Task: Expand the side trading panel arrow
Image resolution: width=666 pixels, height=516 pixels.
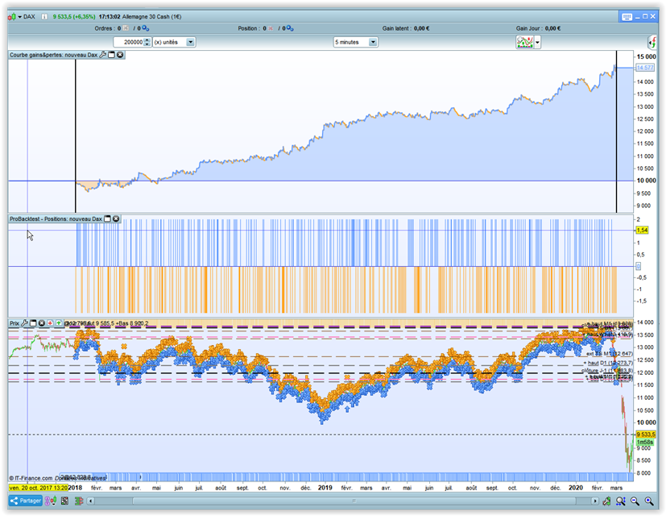Action: 652,42
